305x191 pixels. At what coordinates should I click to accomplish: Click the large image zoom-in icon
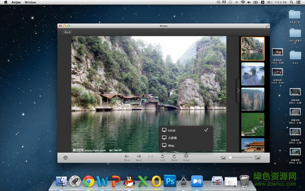(258, 157)
